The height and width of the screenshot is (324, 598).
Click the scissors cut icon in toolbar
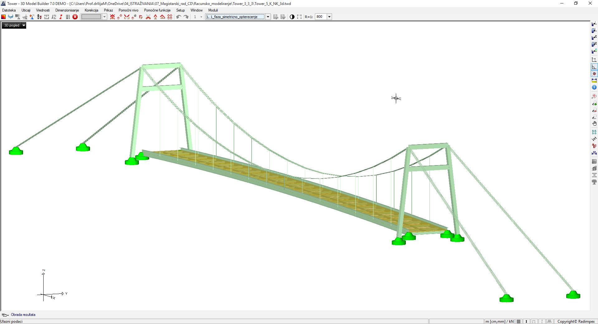click(148, 17)
